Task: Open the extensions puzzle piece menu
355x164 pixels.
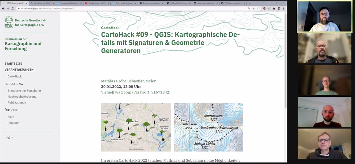Action: (x=274, y=9)
